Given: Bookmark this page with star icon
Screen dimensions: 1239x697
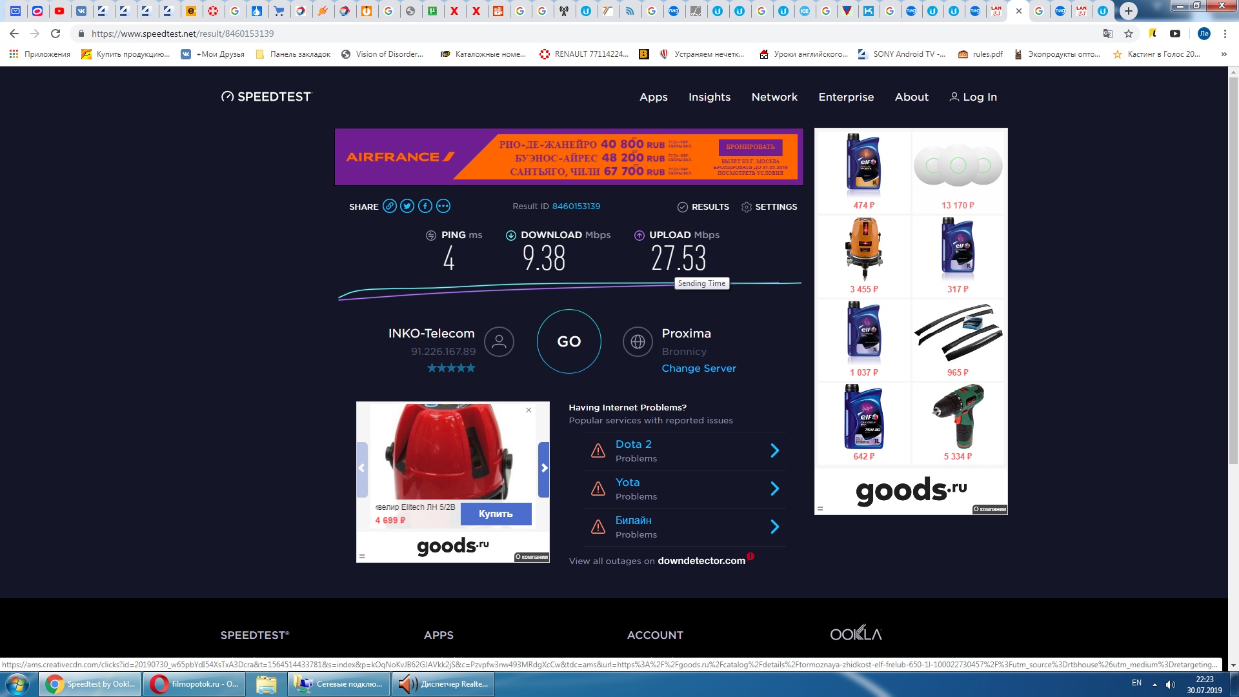Looking at the screenshot, I should tap(1128, 34).
